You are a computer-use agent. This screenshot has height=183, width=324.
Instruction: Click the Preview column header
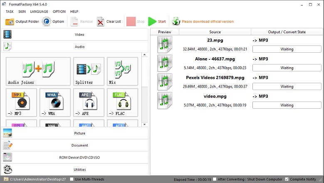pos(164,32)
